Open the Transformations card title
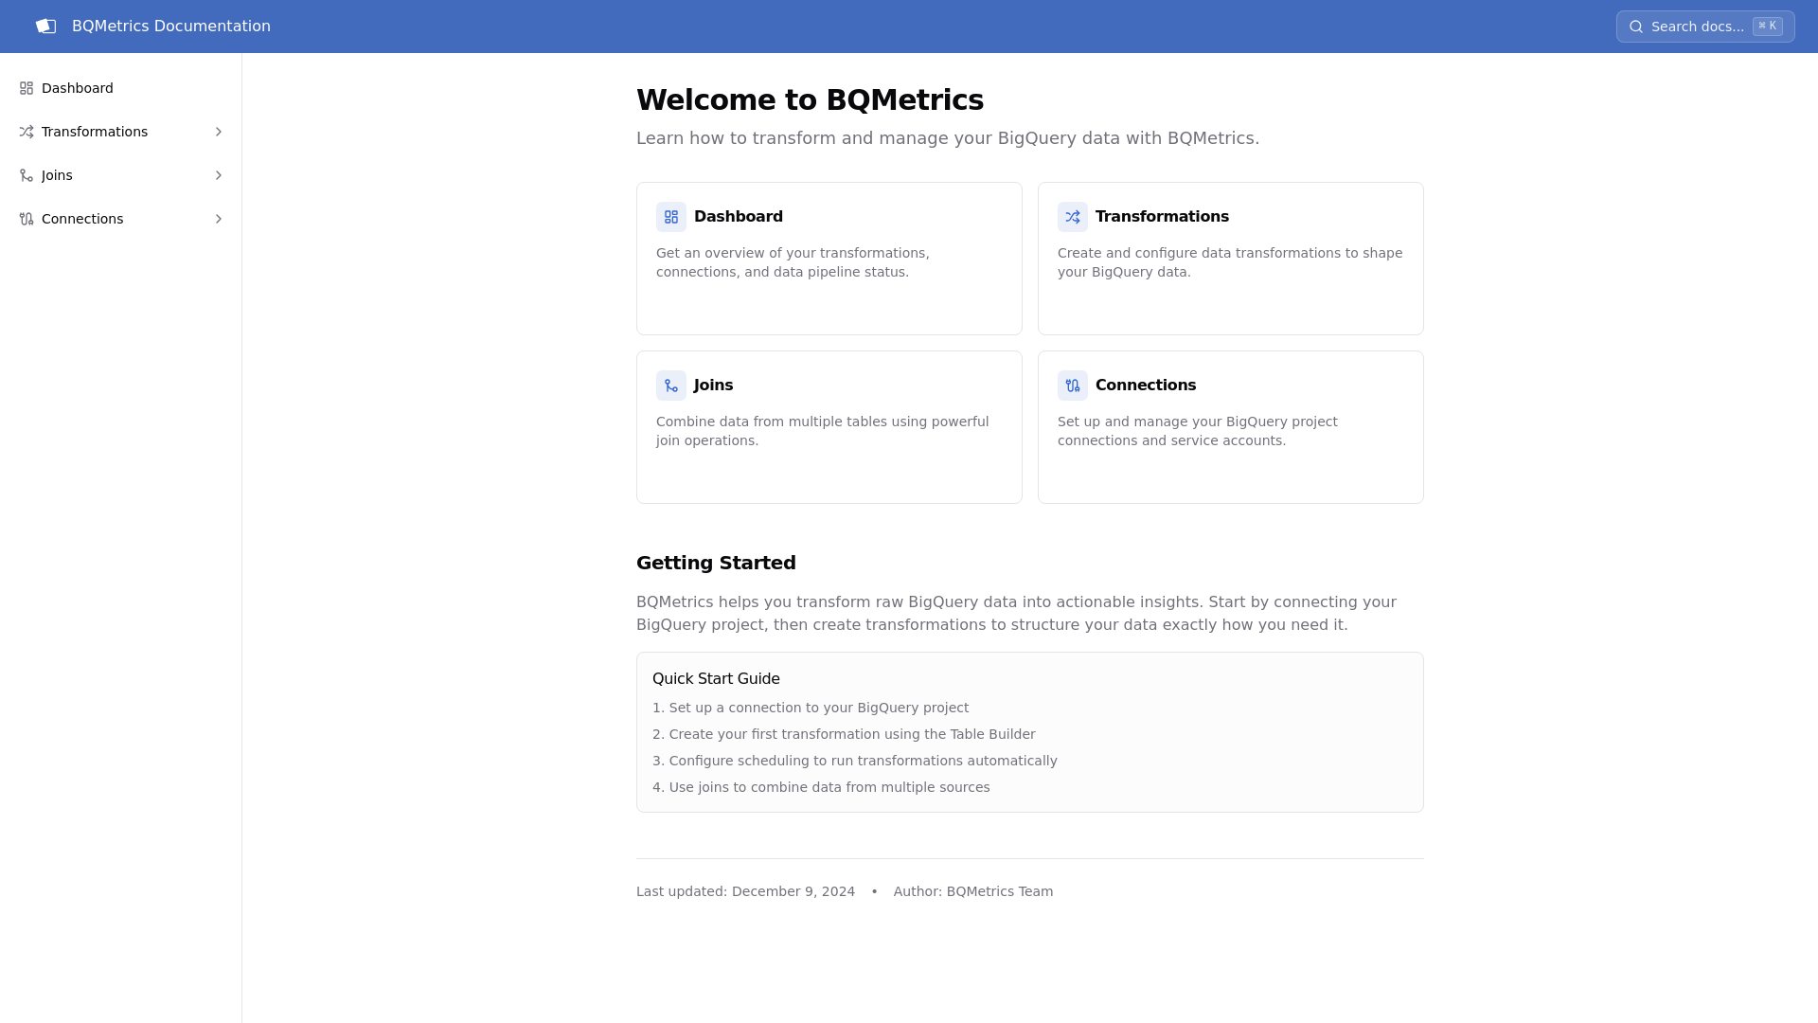 [x=1162, y=217]
